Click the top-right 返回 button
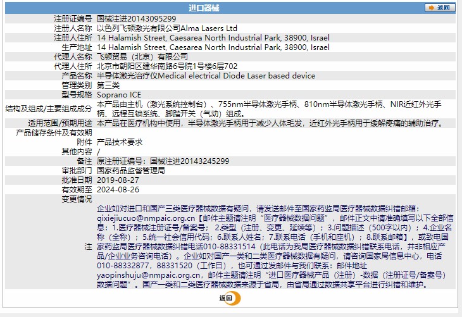 pyautogui.click(x=440, y=8)
